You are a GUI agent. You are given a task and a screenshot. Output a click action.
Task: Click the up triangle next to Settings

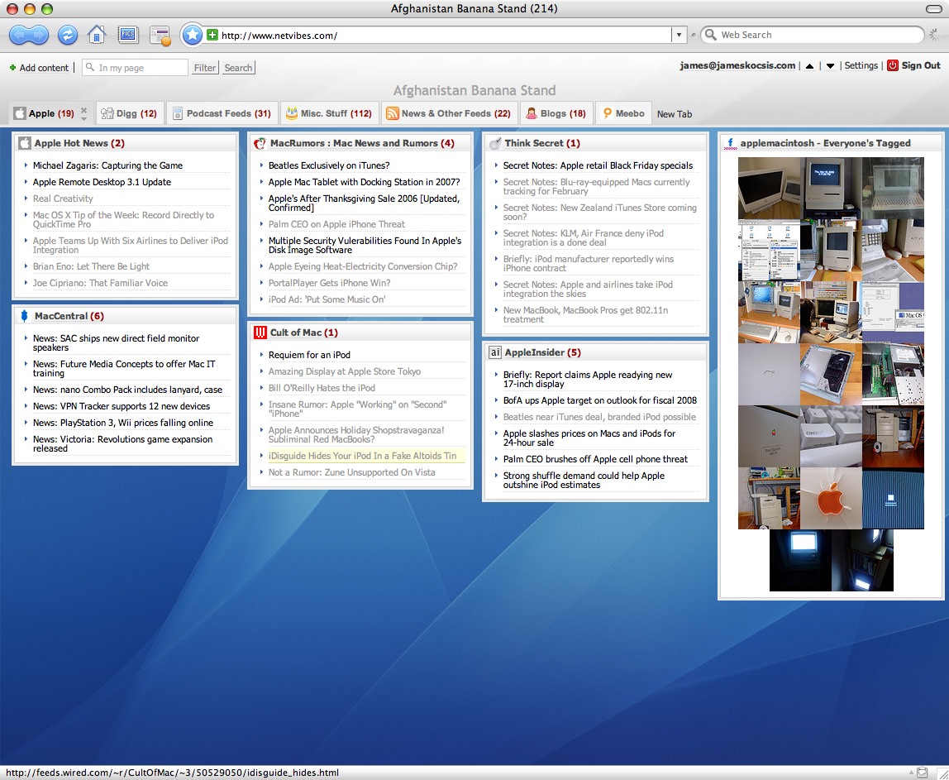[x=809, y=66]
